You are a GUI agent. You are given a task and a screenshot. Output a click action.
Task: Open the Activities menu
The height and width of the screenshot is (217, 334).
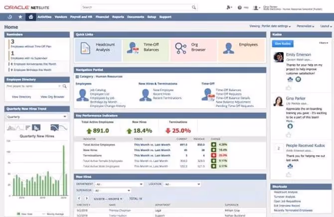(x=44, y=17)
